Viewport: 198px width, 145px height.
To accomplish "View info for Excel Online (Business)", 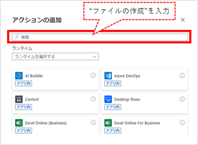I will [x=93, y=122].
